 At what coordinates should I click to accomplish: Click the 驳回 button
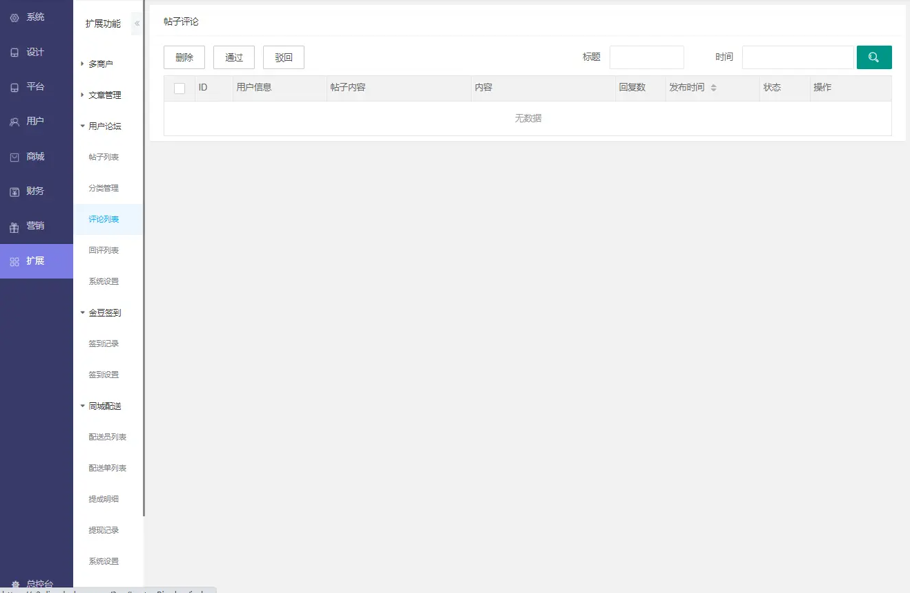[x=284, y=57]
